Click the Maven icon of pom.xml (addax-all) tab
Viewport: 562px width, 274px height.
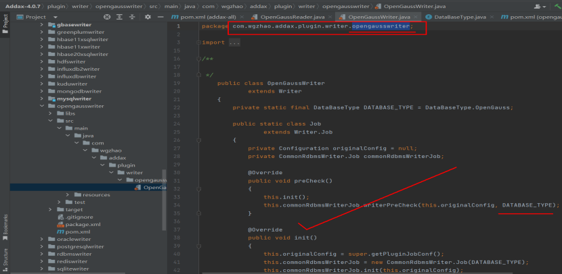(175, 17)
